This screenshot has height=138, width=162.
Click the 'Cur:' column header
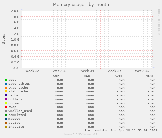click(57, 76)
